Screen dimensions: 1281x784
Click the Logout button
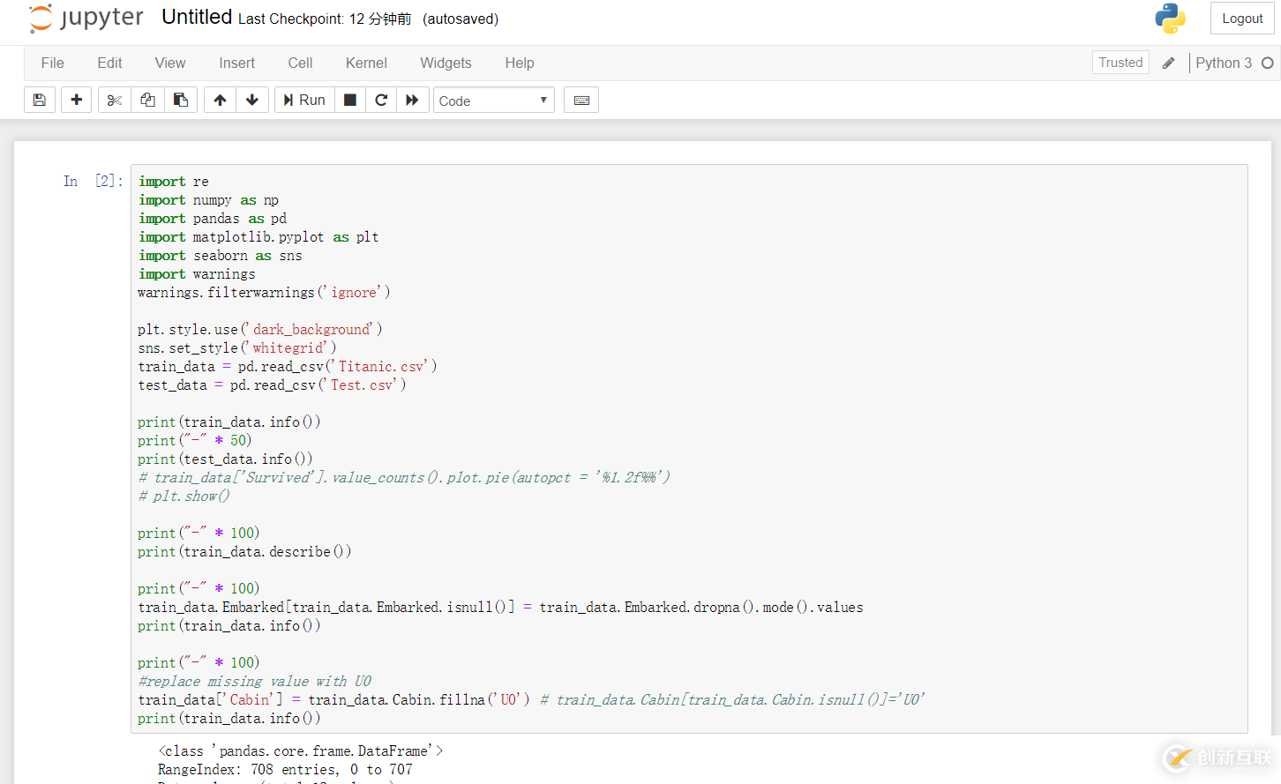pos(1242,19)
